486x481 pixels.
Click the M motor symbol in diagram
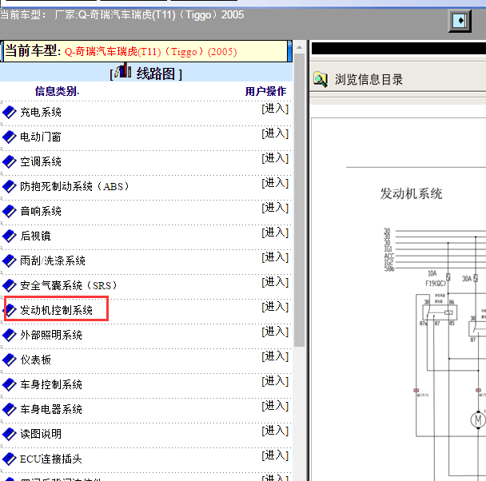(478, 420)
